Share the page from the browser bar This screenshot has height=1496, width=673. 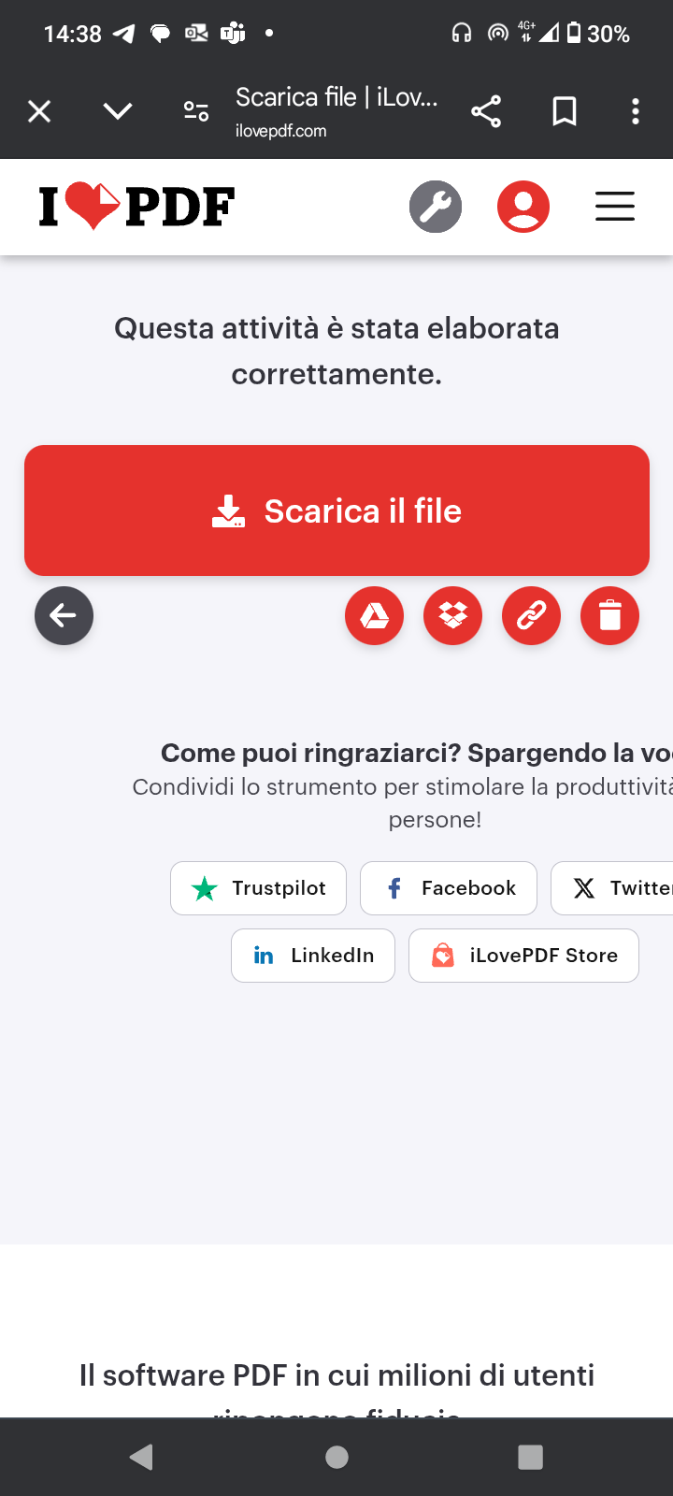point(486,112)
